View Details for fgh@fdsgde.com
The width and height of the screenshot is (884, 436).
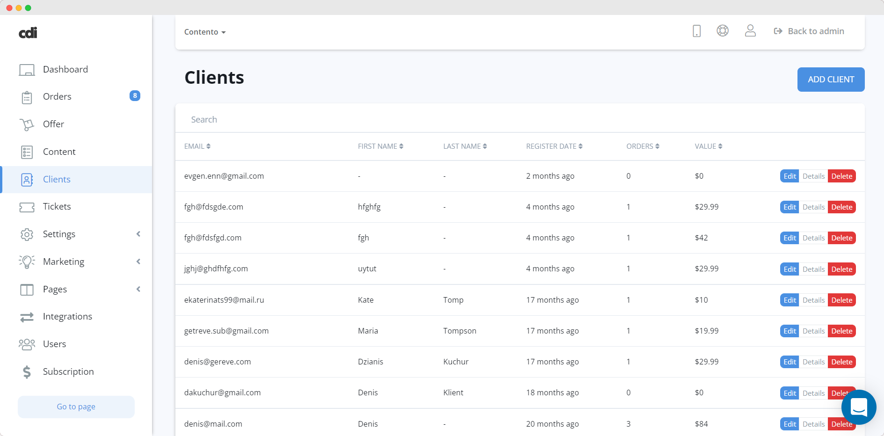coord(813,207)
